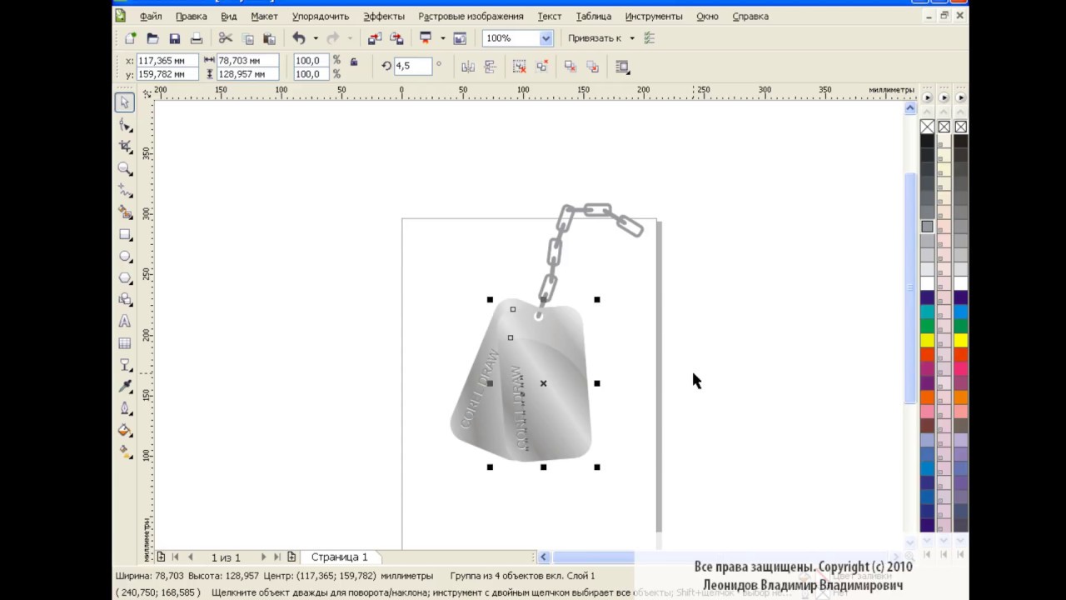Screen dimensions: 1066x600
Task: Click the Export icon
Action: pyautogui.click(x=396, y=38)
